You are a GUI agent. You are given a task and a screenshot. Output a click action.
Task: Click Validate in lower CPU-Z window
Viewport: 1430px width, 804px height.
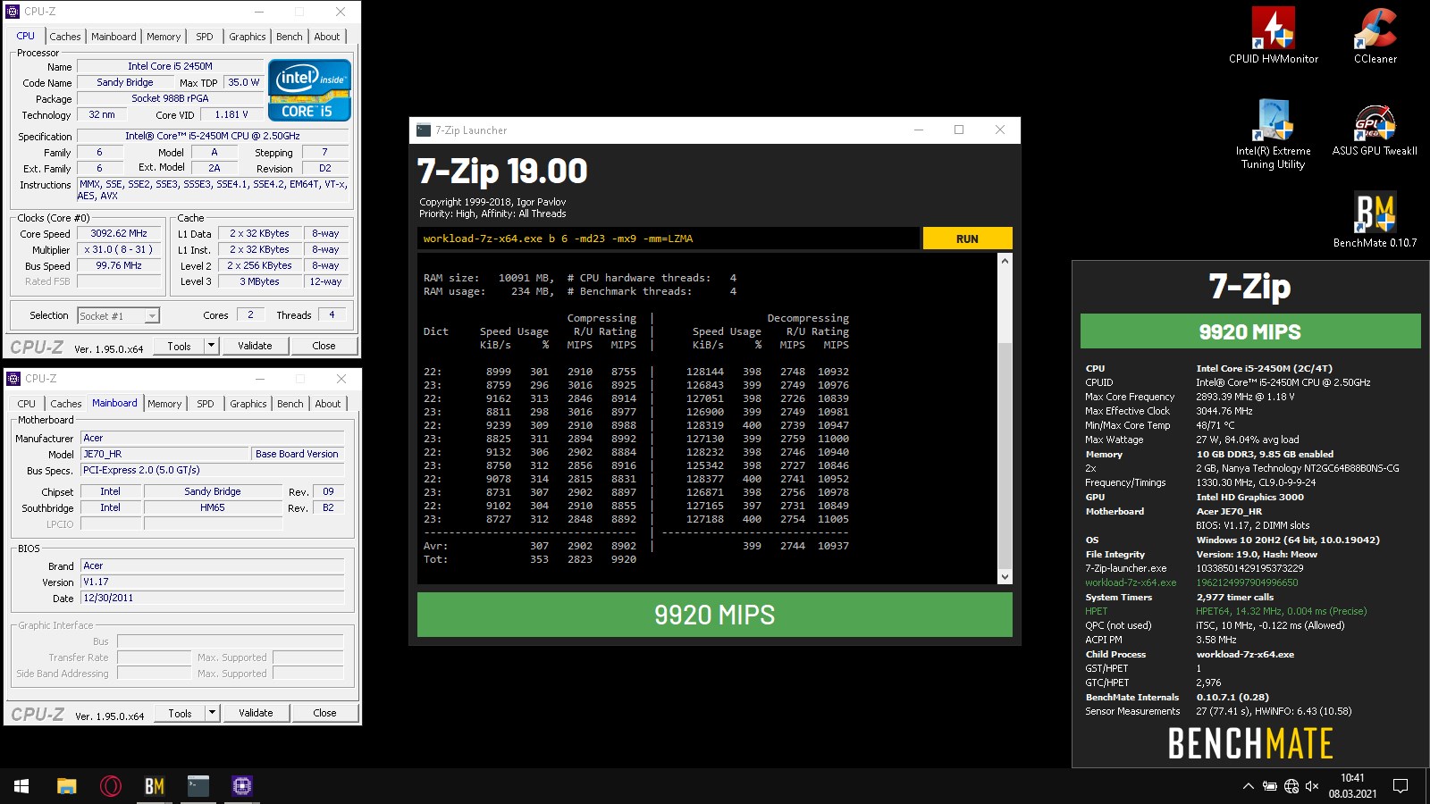tap(256, 713)
